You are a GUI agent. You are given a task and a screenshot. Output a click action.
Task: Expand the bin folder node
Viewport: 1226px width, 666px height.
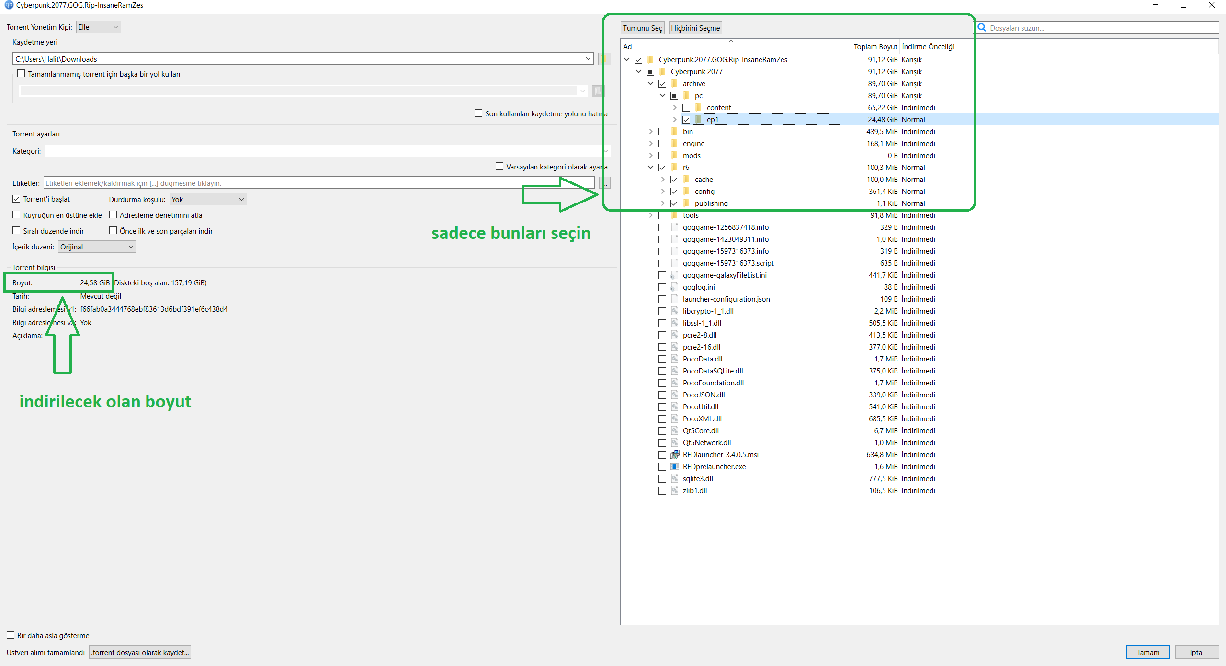coord(650,131)
